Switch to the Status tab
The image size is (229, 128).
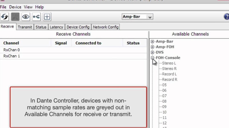click(x=41, y=27)
